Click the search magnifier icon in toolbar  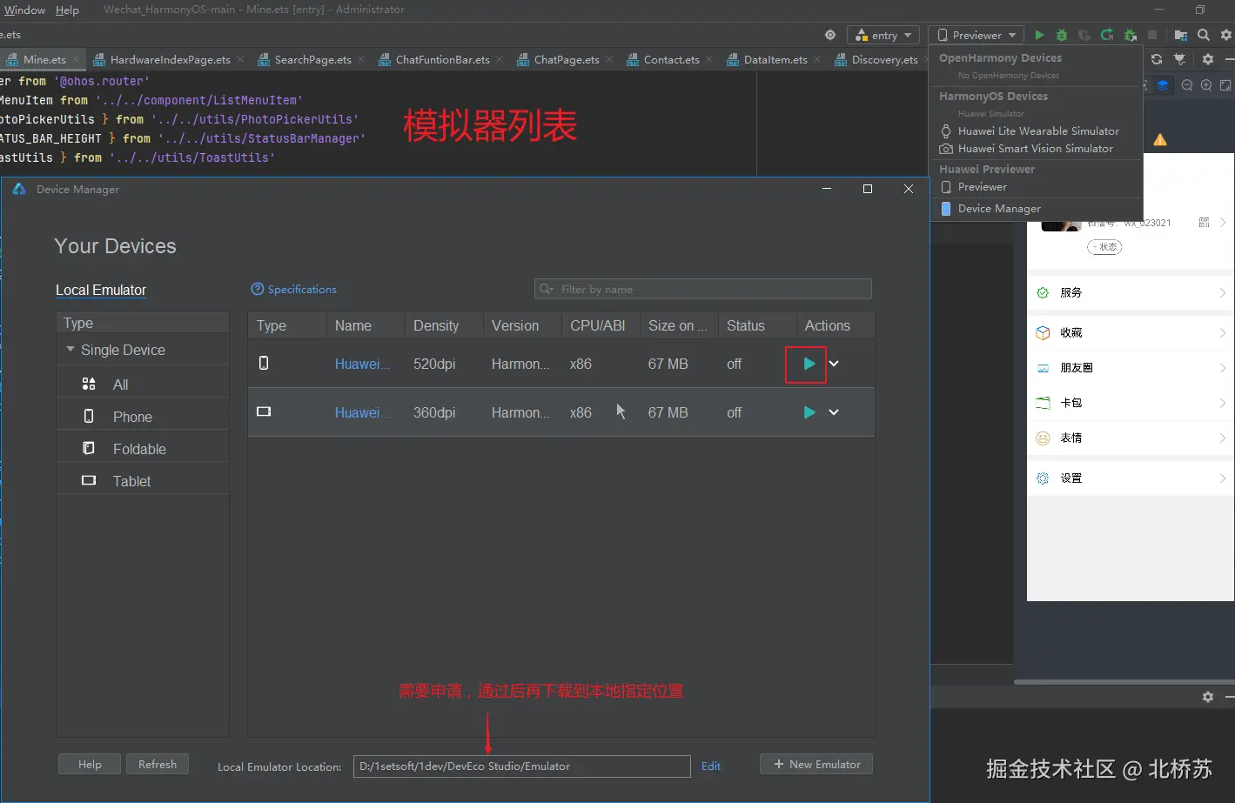1204,35
